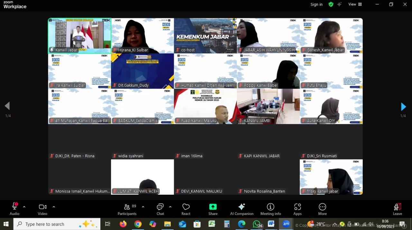This screenshot has width=412, height=230.
Task: Open the Apps panel
Action: click(297, 209)
